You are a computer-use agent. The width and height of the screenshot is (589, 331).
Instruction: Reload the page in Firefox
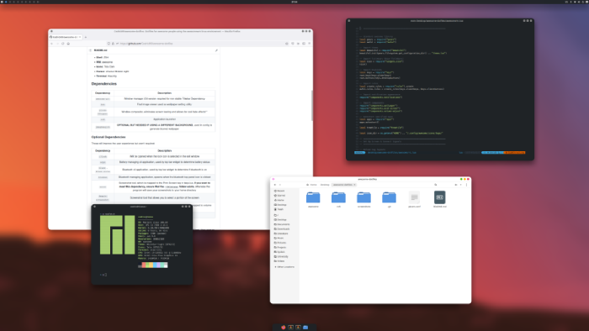point(63,44)
